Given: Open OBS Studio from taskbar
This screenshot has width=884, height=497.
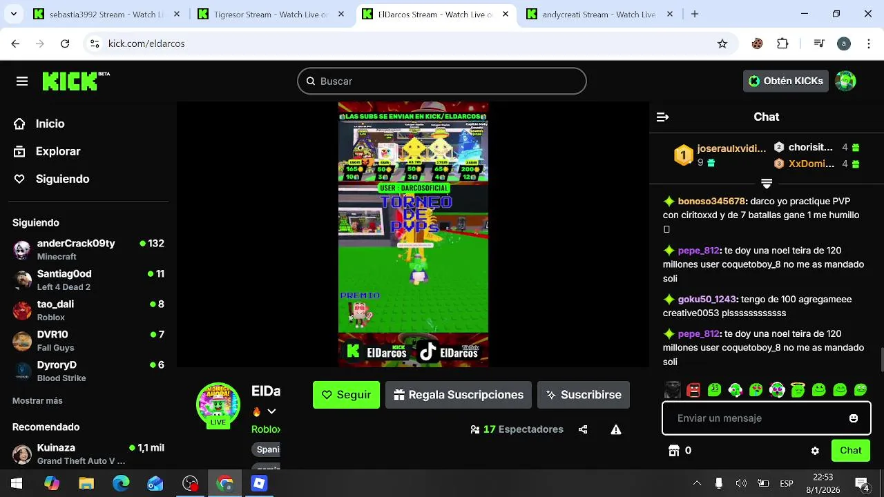Looking at the screenshot, I should [190, 483].
